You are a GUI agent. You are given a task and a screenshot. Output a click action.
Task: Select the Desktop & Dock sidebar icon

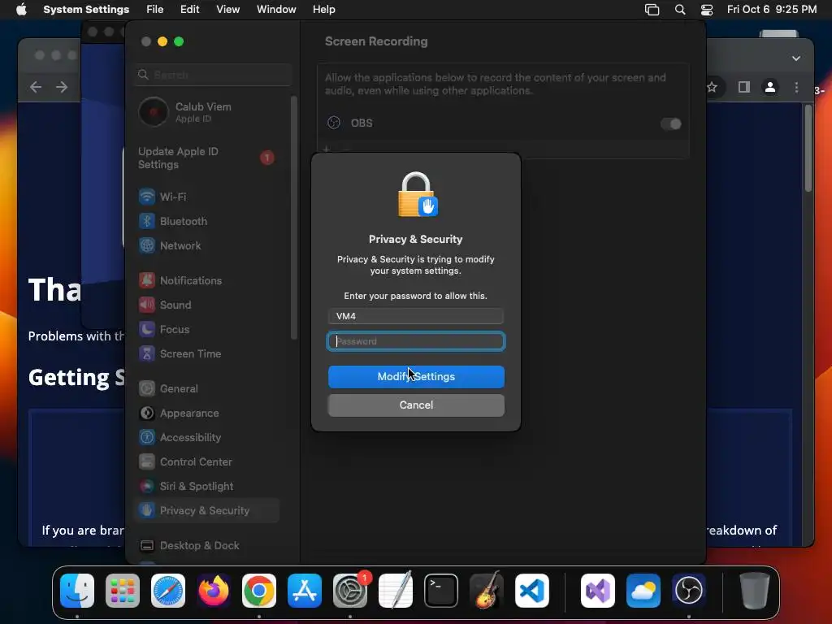(147, 546)
